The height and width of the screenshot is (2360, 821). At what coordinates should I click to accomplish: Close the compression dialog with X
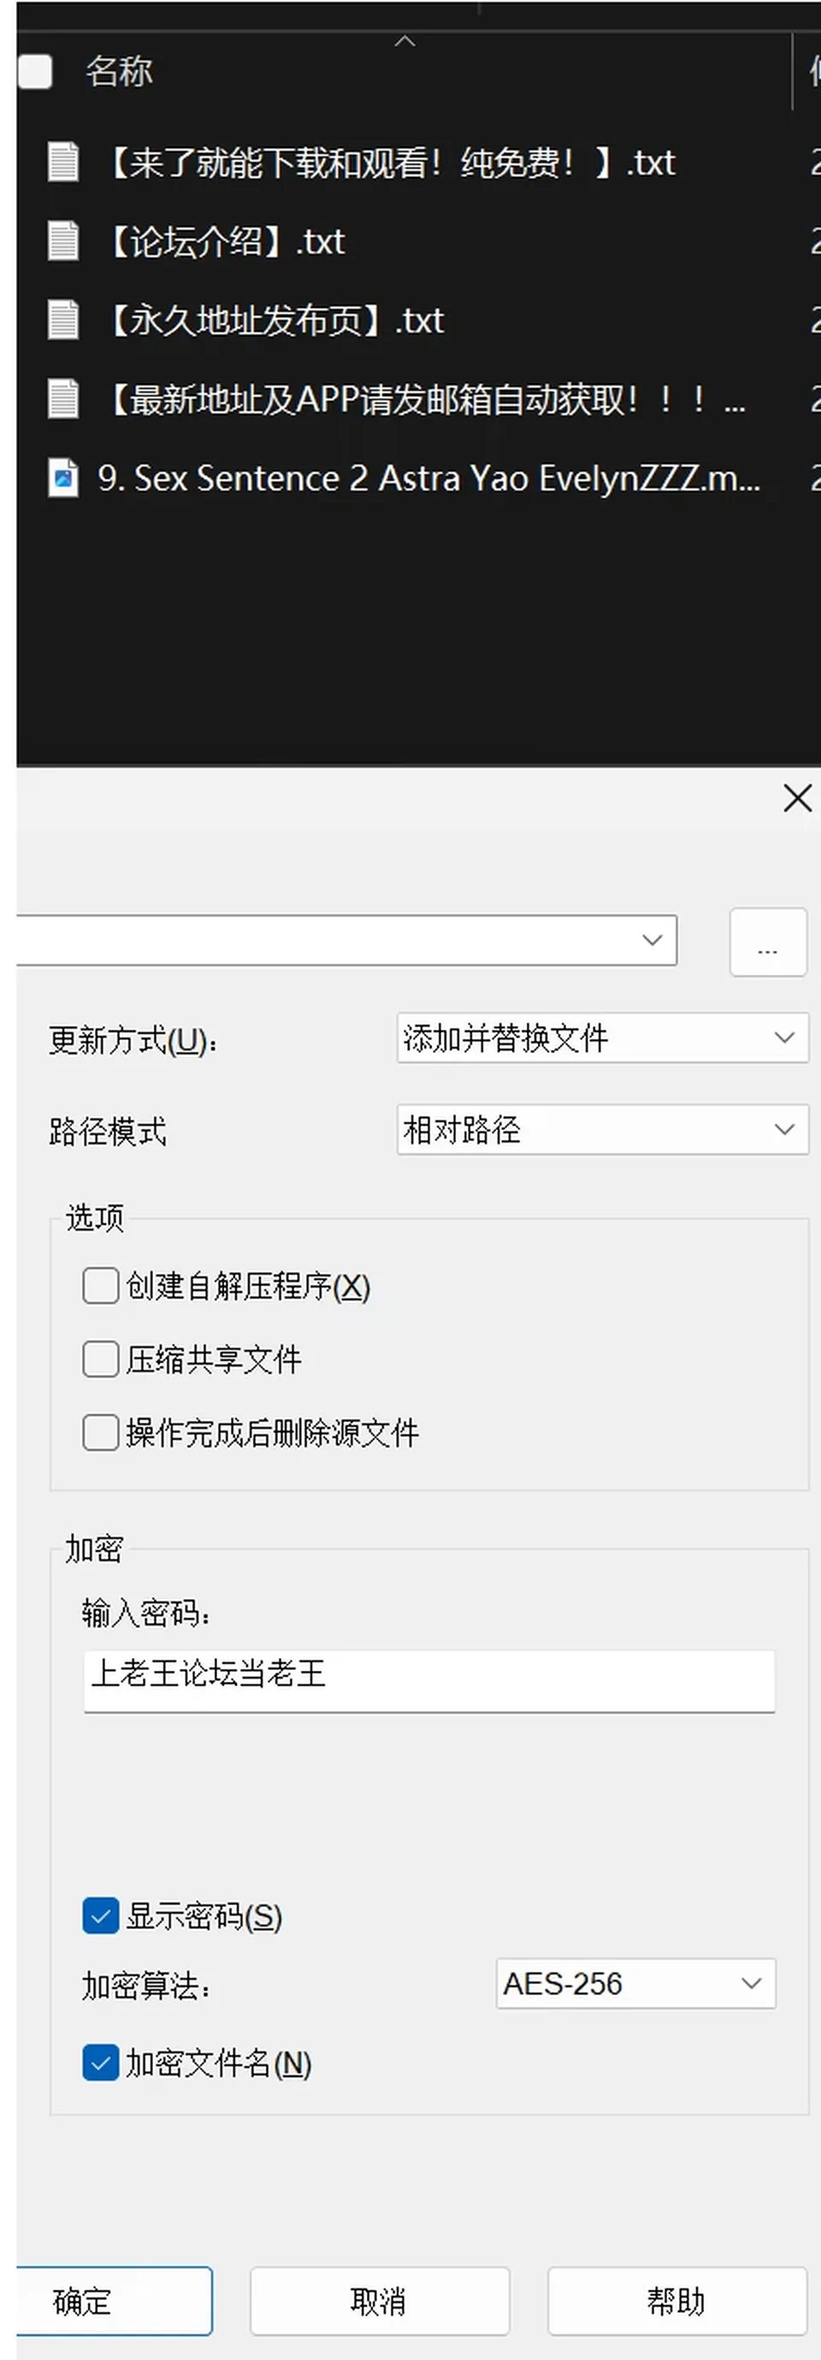pyautogui.click(x=797, y=798)
